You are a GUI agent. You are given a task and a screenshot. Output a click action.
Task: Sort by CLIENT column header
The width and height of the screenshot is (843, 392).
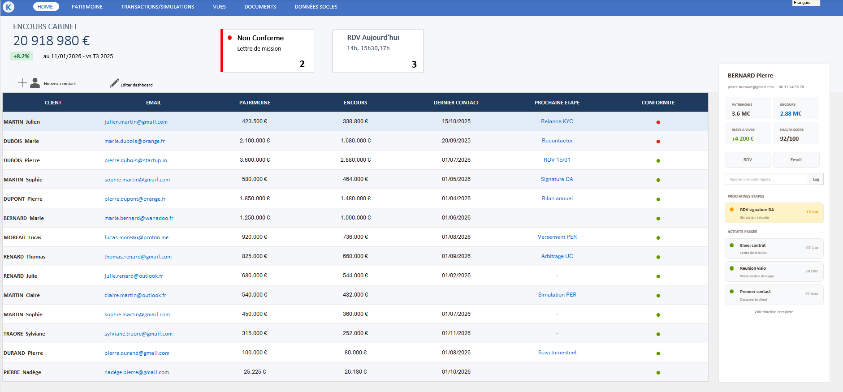pyautogui.click(x=53, y=103)
